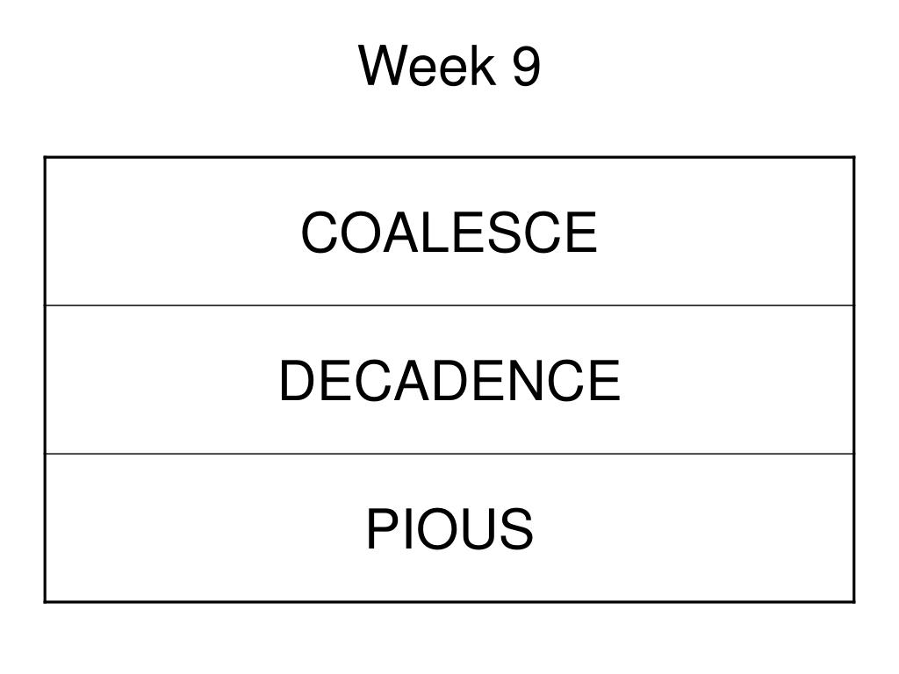Click the bottom-left corner of the table
Screen dimensions: 899x674
pos(45,602)
